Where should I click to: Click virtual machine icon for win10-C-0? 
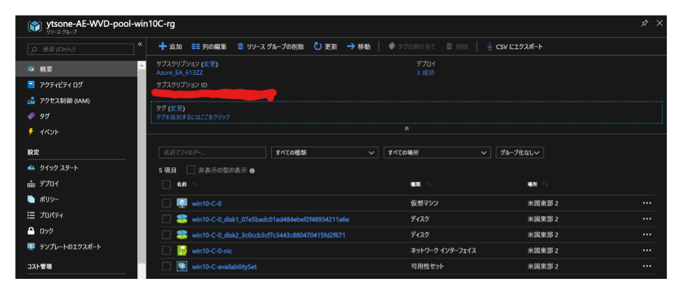click(x=181, y=203)
